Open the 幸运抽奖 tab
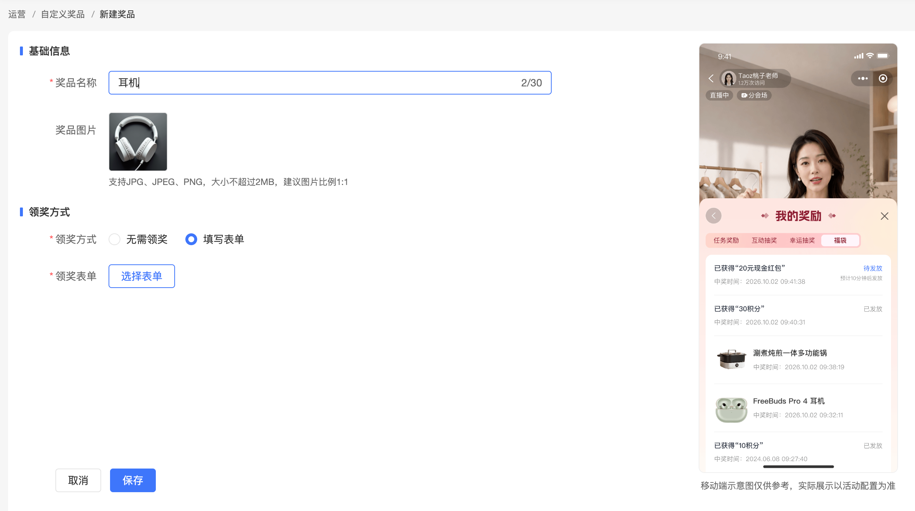Screen dimensions: 915x511 click(x=802, y=240)
